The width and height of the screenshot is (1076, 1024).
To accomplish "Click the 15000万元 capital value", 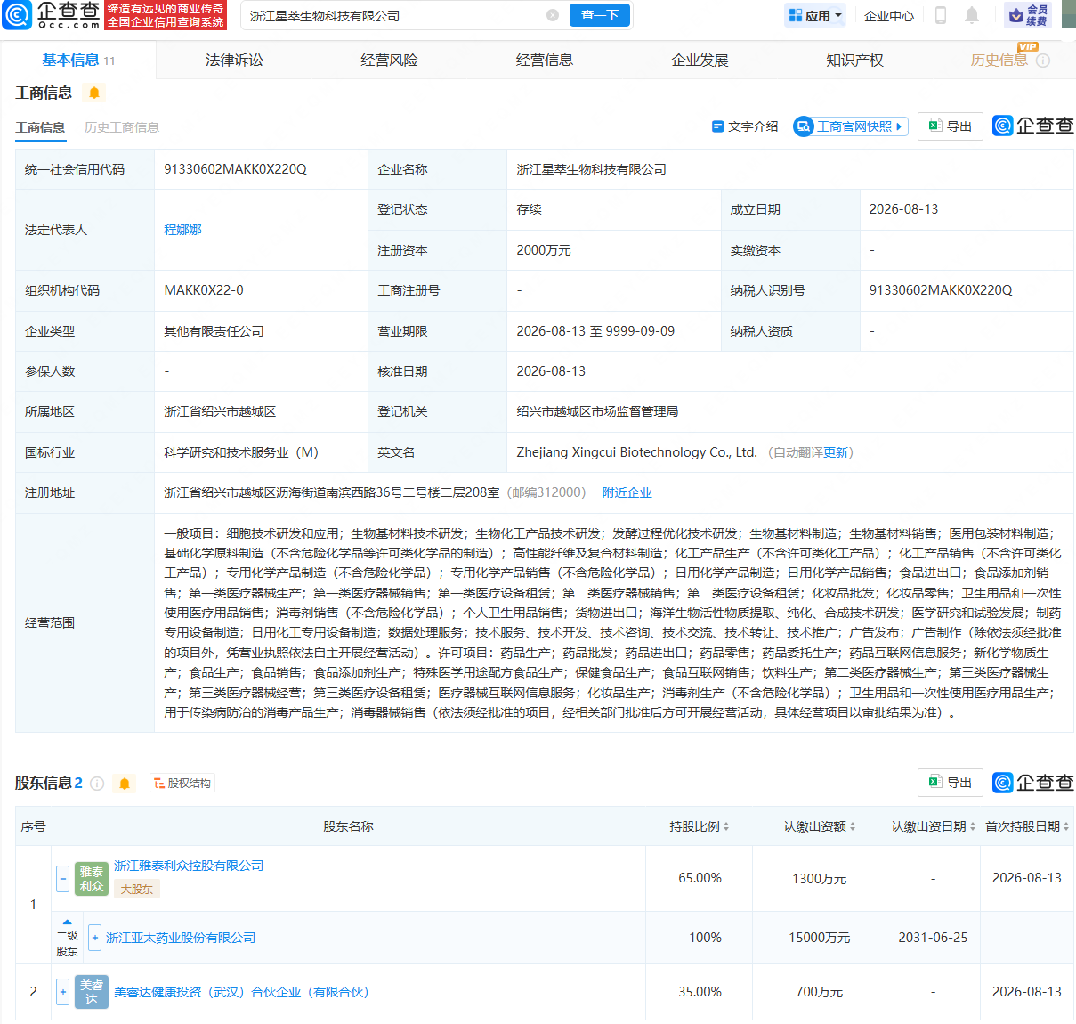I will 820,938.
